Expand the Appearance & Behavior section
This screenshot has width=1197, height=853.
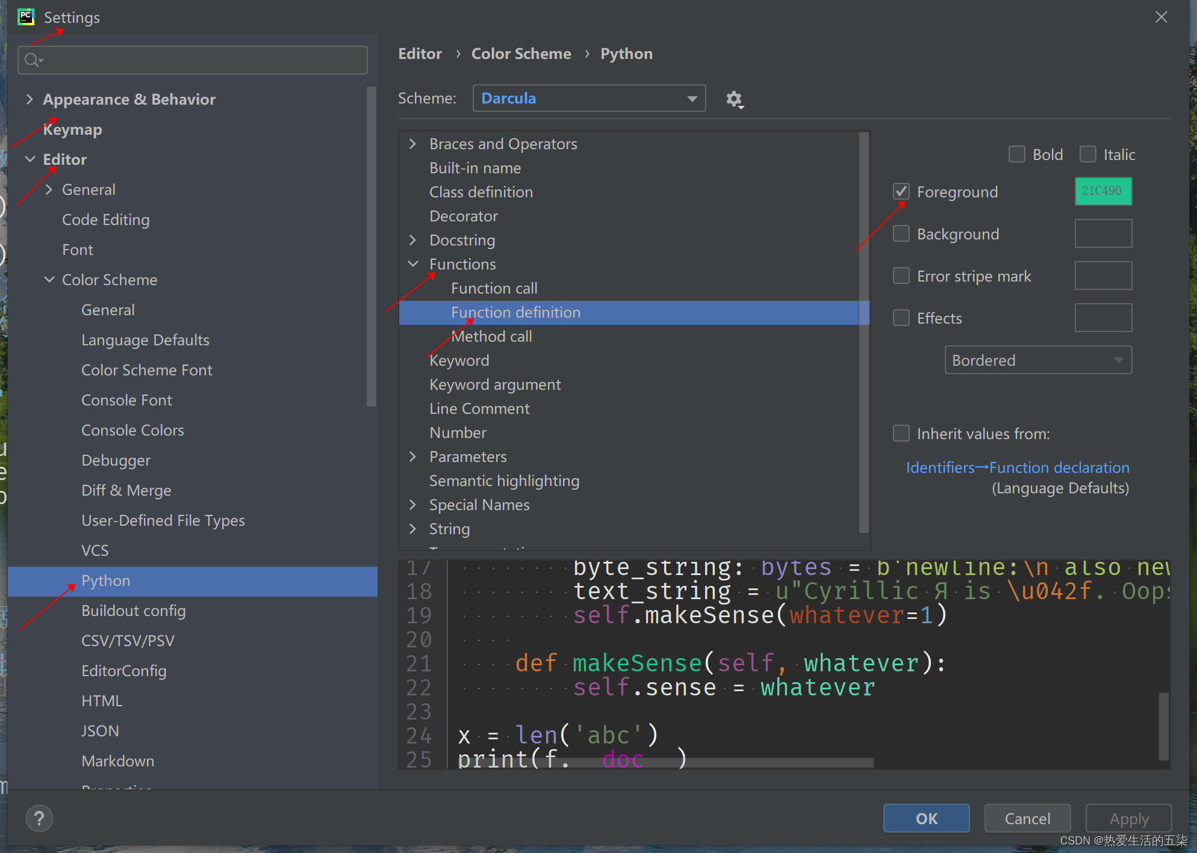(30, 99)
